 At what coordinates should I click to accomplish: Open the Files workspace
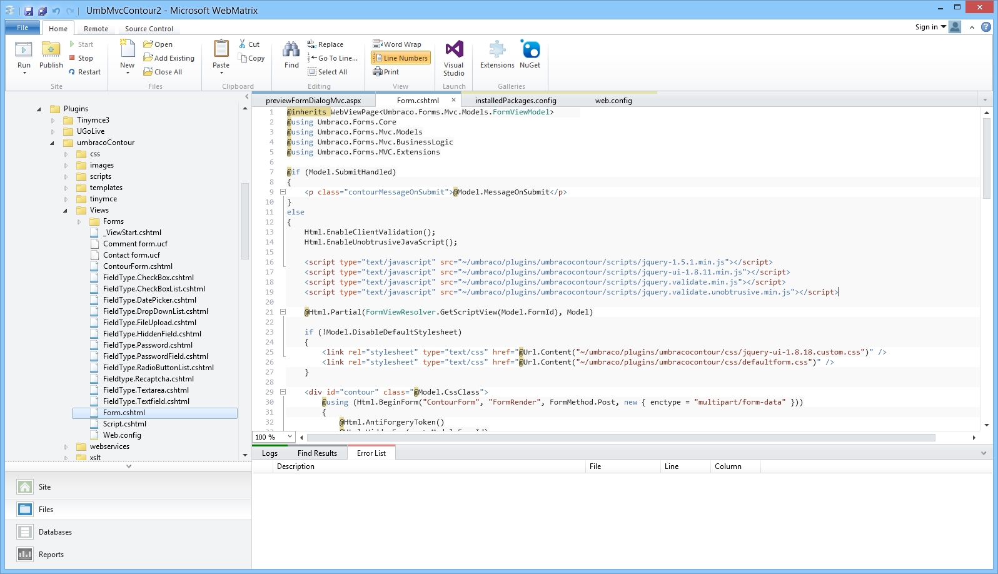coord(128,509)
